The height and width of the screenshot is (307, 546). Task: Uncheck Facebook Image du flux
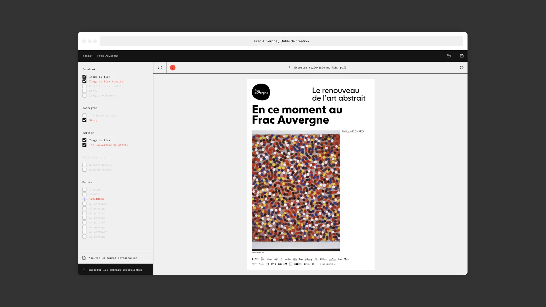84,77
